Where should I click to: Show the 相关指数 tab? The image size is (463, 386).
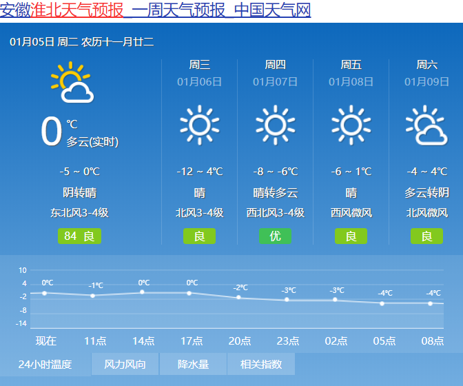click(x=260, y=364)
